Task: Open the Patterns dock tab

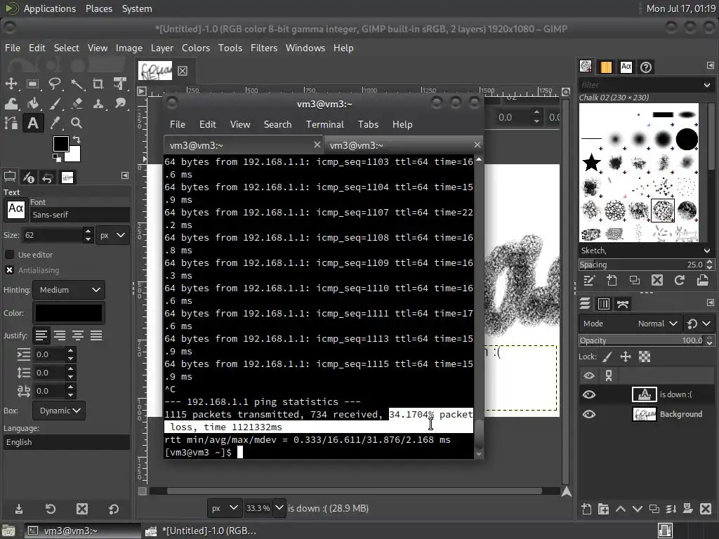Action: point(606,67)
